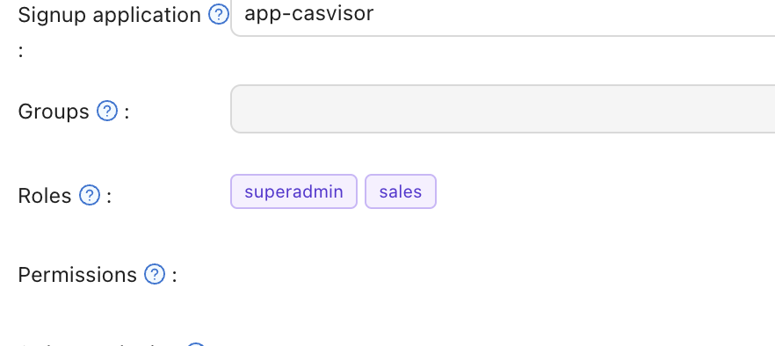Click the Roles field label
Screen dimensions: 775x346
[45, 196]
